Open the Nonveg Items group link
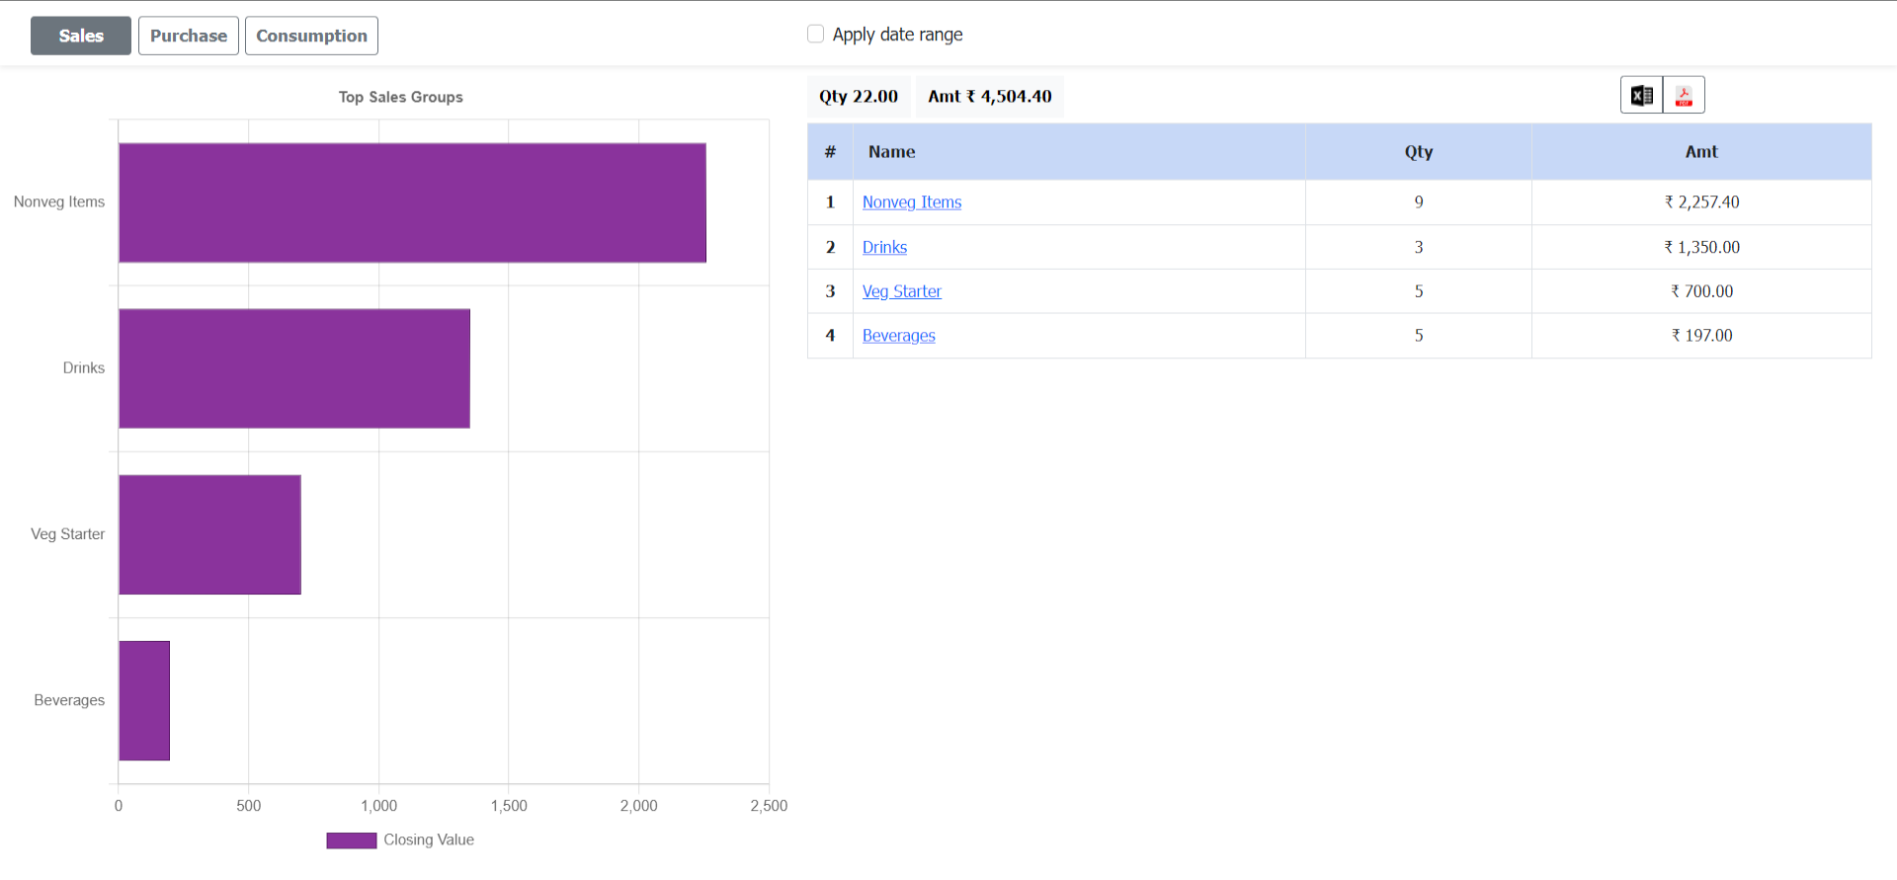 point(911,202)
